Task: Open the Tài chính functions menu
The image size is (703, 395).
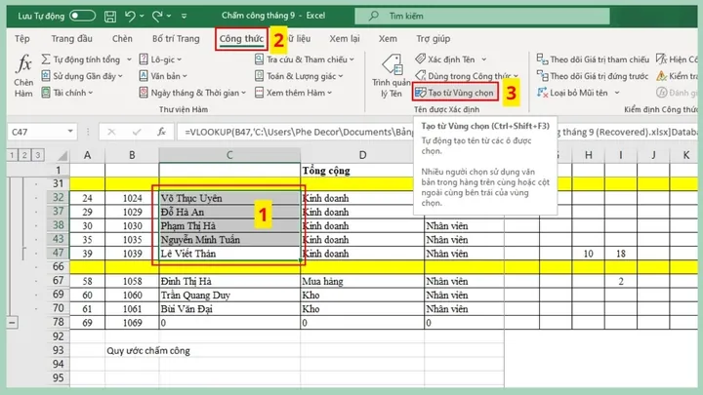Action: [x=66, y=93]
